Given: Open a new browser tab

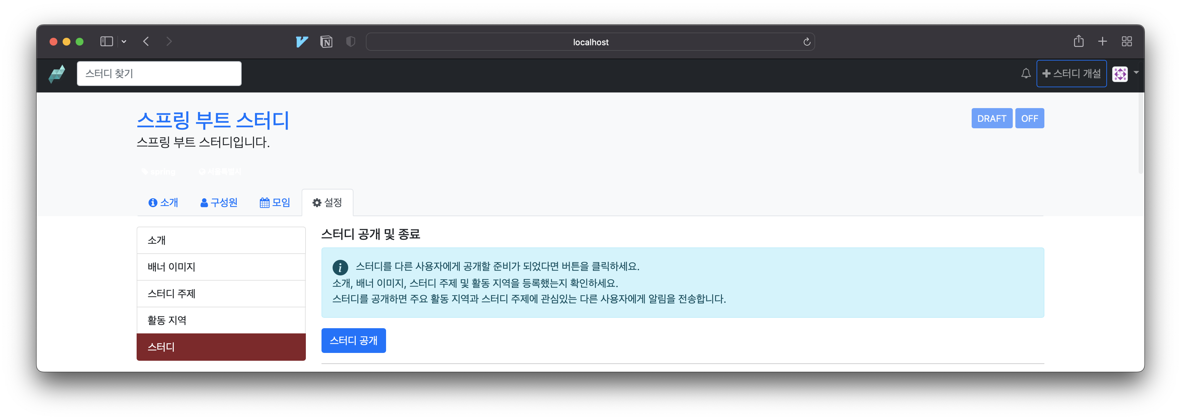Looking at the screenshot, I should pyautogui.click(x=1102, y=41).
